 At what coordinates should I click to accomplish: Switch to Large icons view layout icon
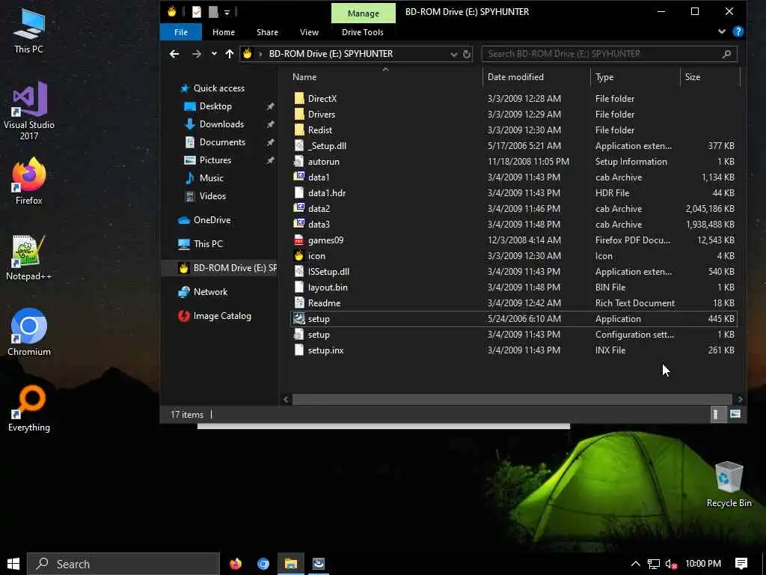[735, 414]
